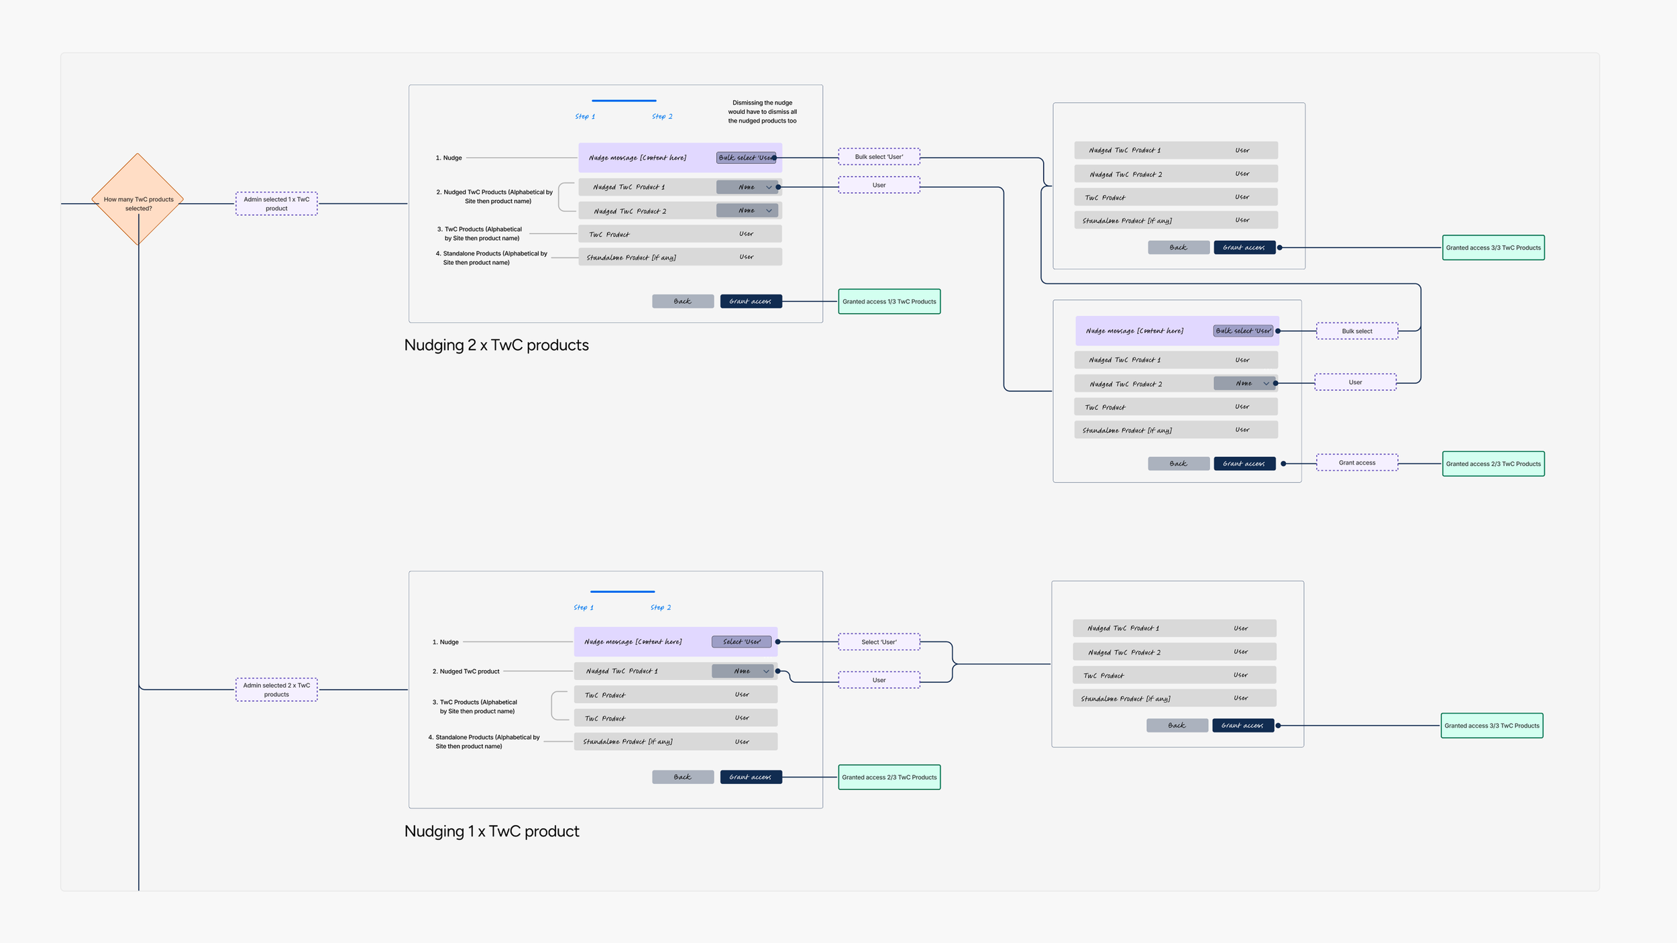Select the green 'Granted access 1/3 TwC Products' box
This screenshot has height=943, width=1677.
(889, 302)
